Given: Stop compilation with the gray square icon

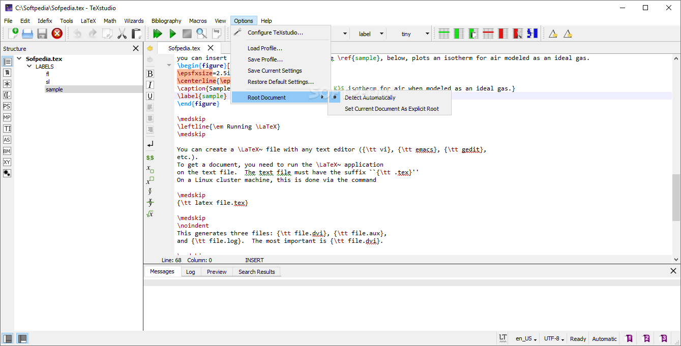Looking at the screenshot, I should coord(187,34).
